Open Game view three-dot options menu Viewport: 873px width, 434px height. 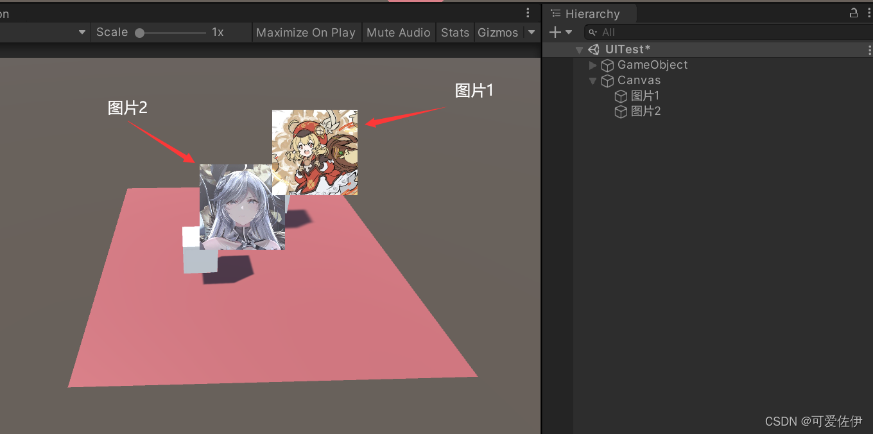(528, 13)
